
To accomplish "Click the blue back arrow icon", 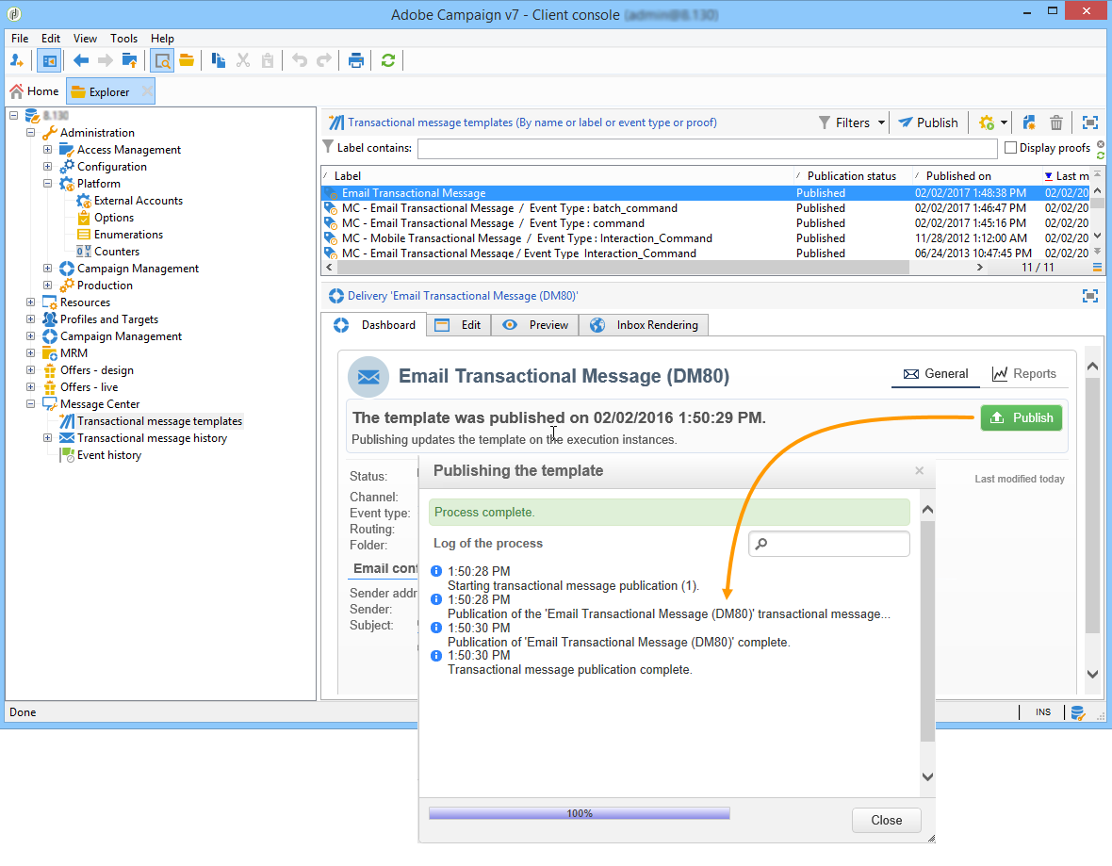I will [x=81, y=61].
